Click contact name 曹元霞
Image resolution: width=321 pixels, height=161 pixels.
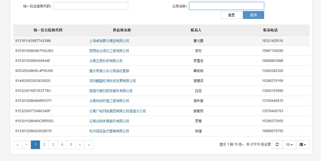pyautogui.click(x=198, y=41)
